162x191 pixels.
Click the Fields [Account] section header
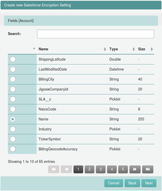click(81, 21)
